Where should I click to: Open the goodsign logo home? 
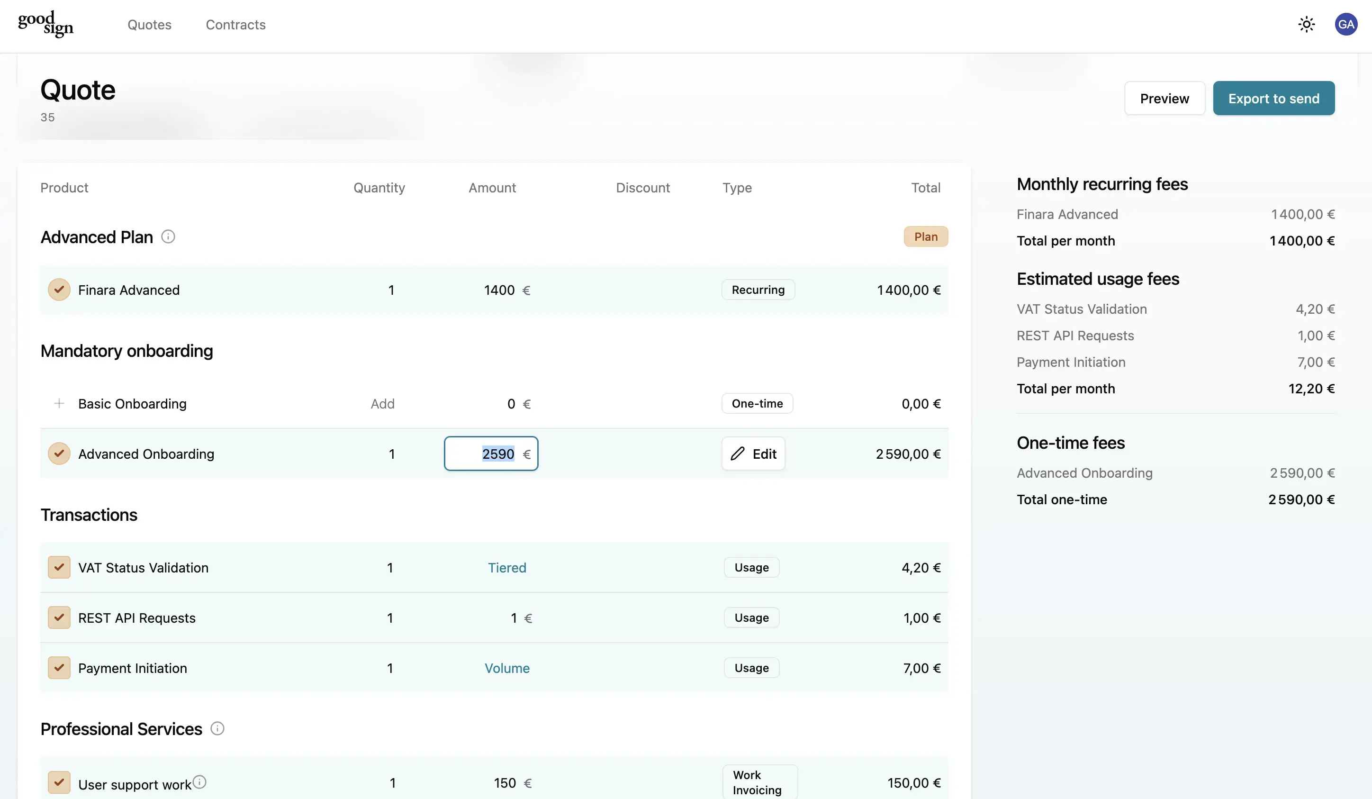tap(46, 24)
